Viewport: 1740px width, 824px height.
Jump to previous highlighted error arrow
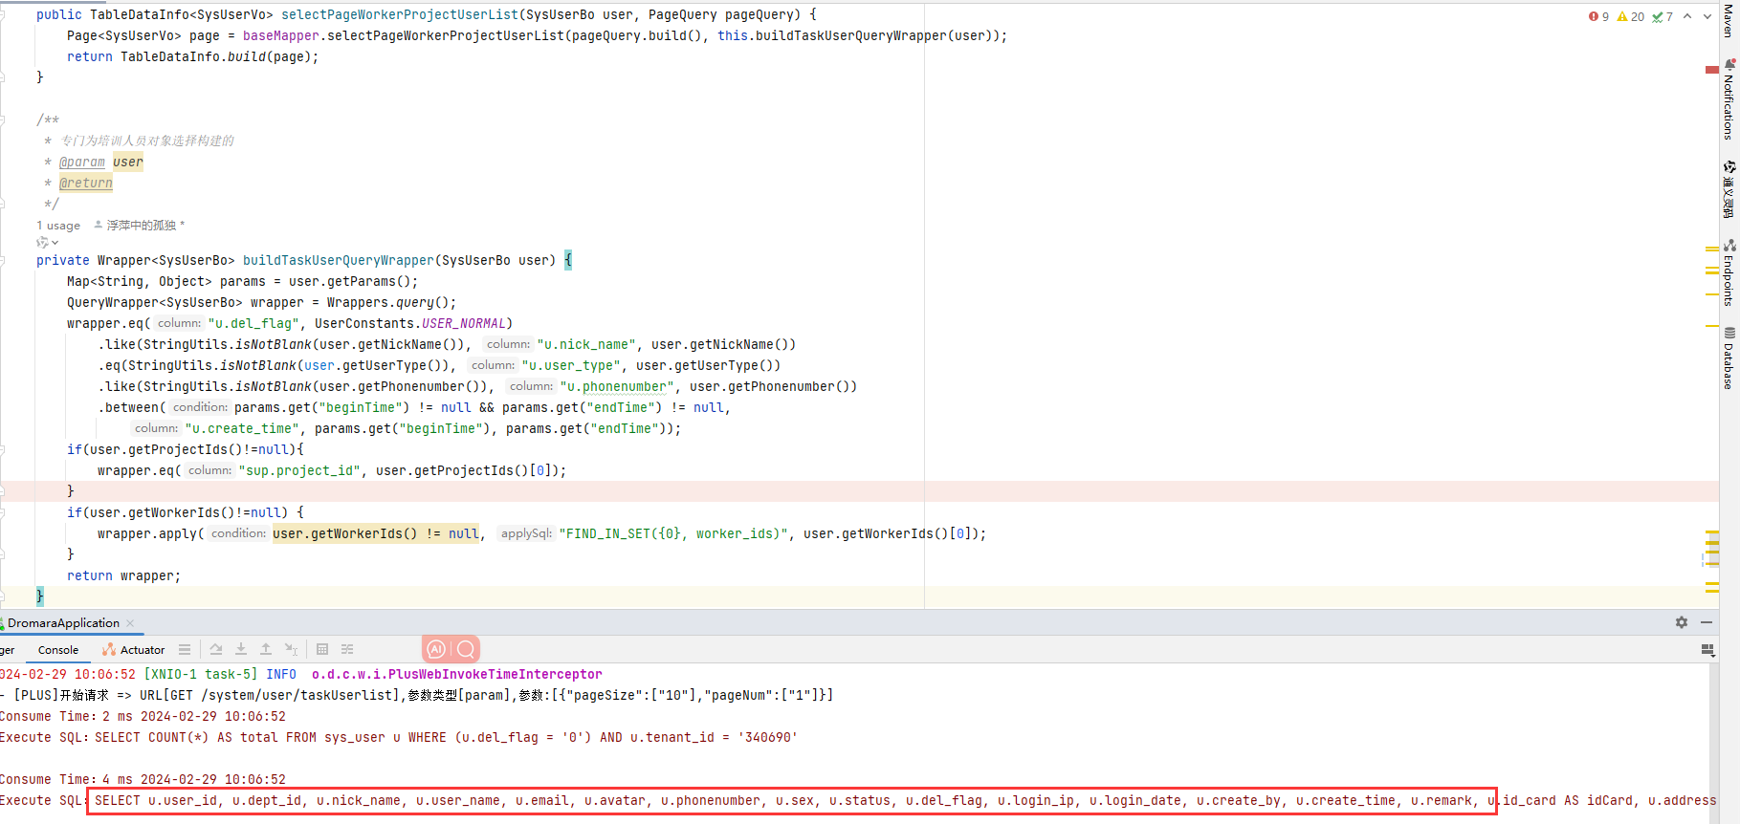pos(1687,16)
